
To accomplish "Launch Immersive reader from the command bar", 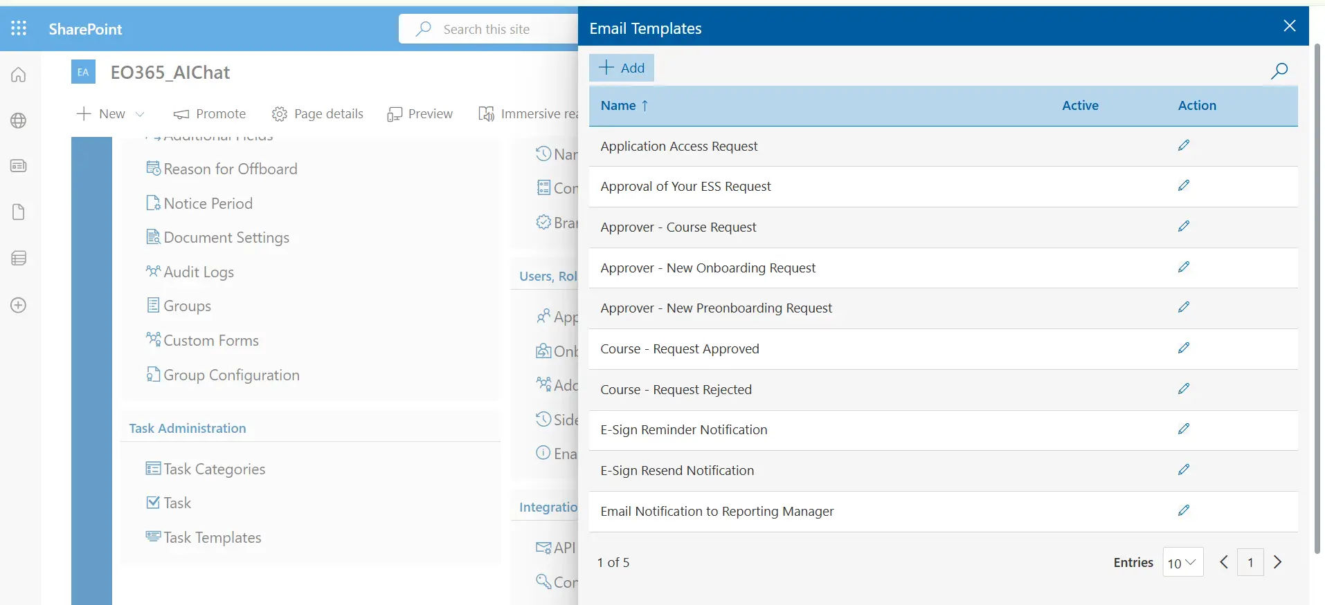I will [528, 114].
